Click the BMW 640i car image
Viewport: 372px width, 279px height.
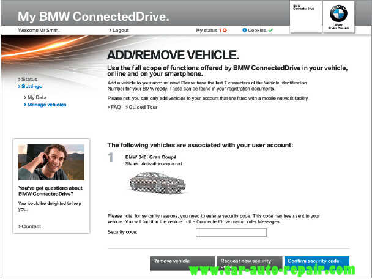(157, 183)
